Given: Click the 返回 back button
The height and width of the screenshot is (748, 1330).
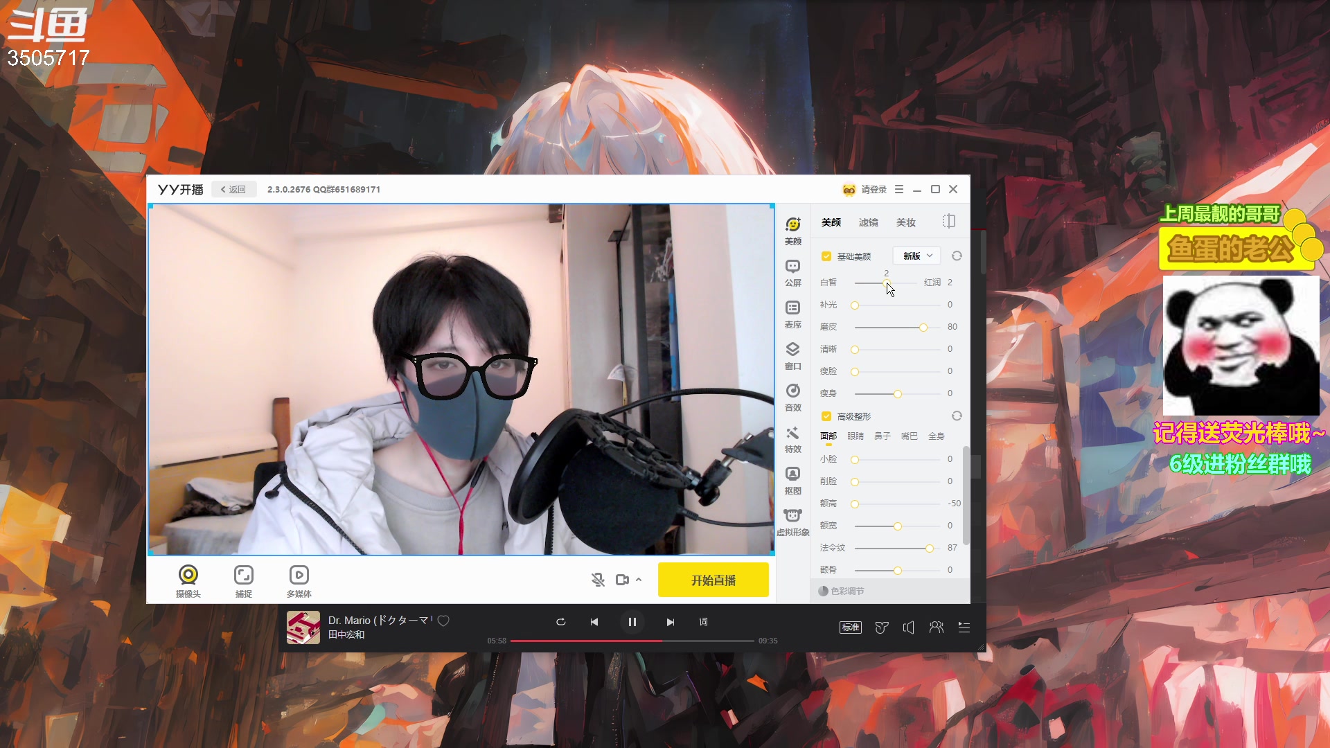Looking at the screenshot, I should click(233, 189).
